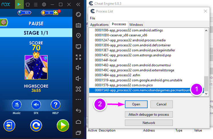The image size is (213, 139).
Task: Select the com.android.packageinstaller process
Action: click(x=146, y=50)
